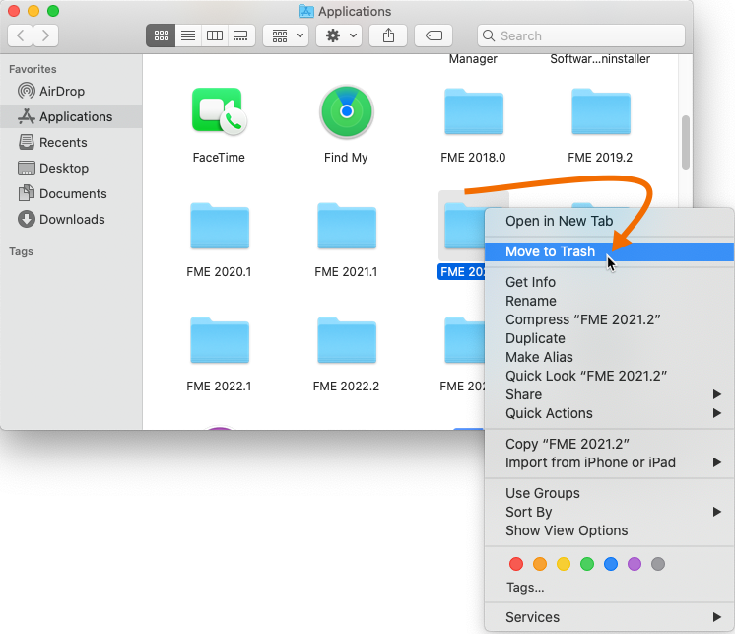Viewport: 735px width, 634px height.
Task: Click the Applications title folder icon
Action: pyautogui.click(x=306, y=11)
